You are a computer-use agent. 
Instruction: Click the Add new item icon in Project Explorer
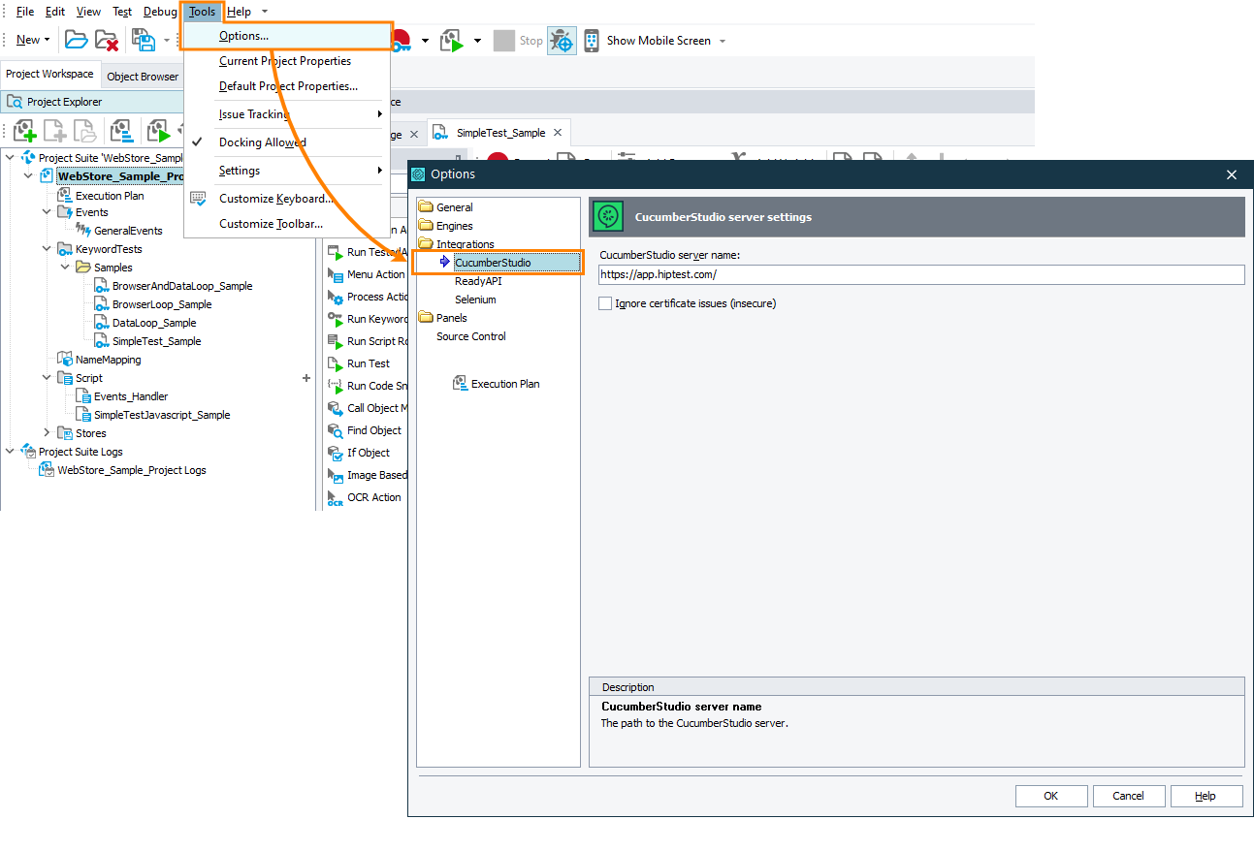click(x=24, y=131)
